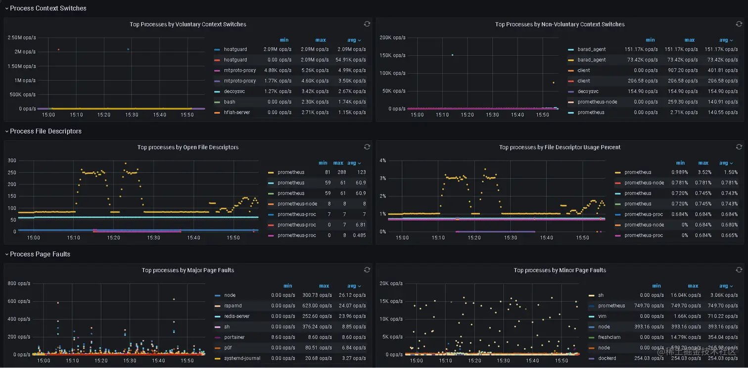Toggle the redis-server series visibility
The height and width of the screenshot is (368, 748).
tap(236, 316)
